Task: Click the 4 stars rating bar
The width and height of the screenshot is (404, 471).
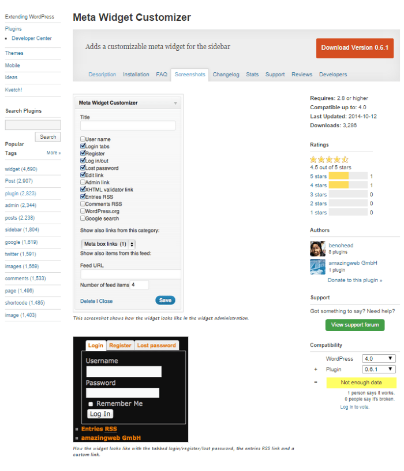Action: pyautogui.click(x=348, y=185)
